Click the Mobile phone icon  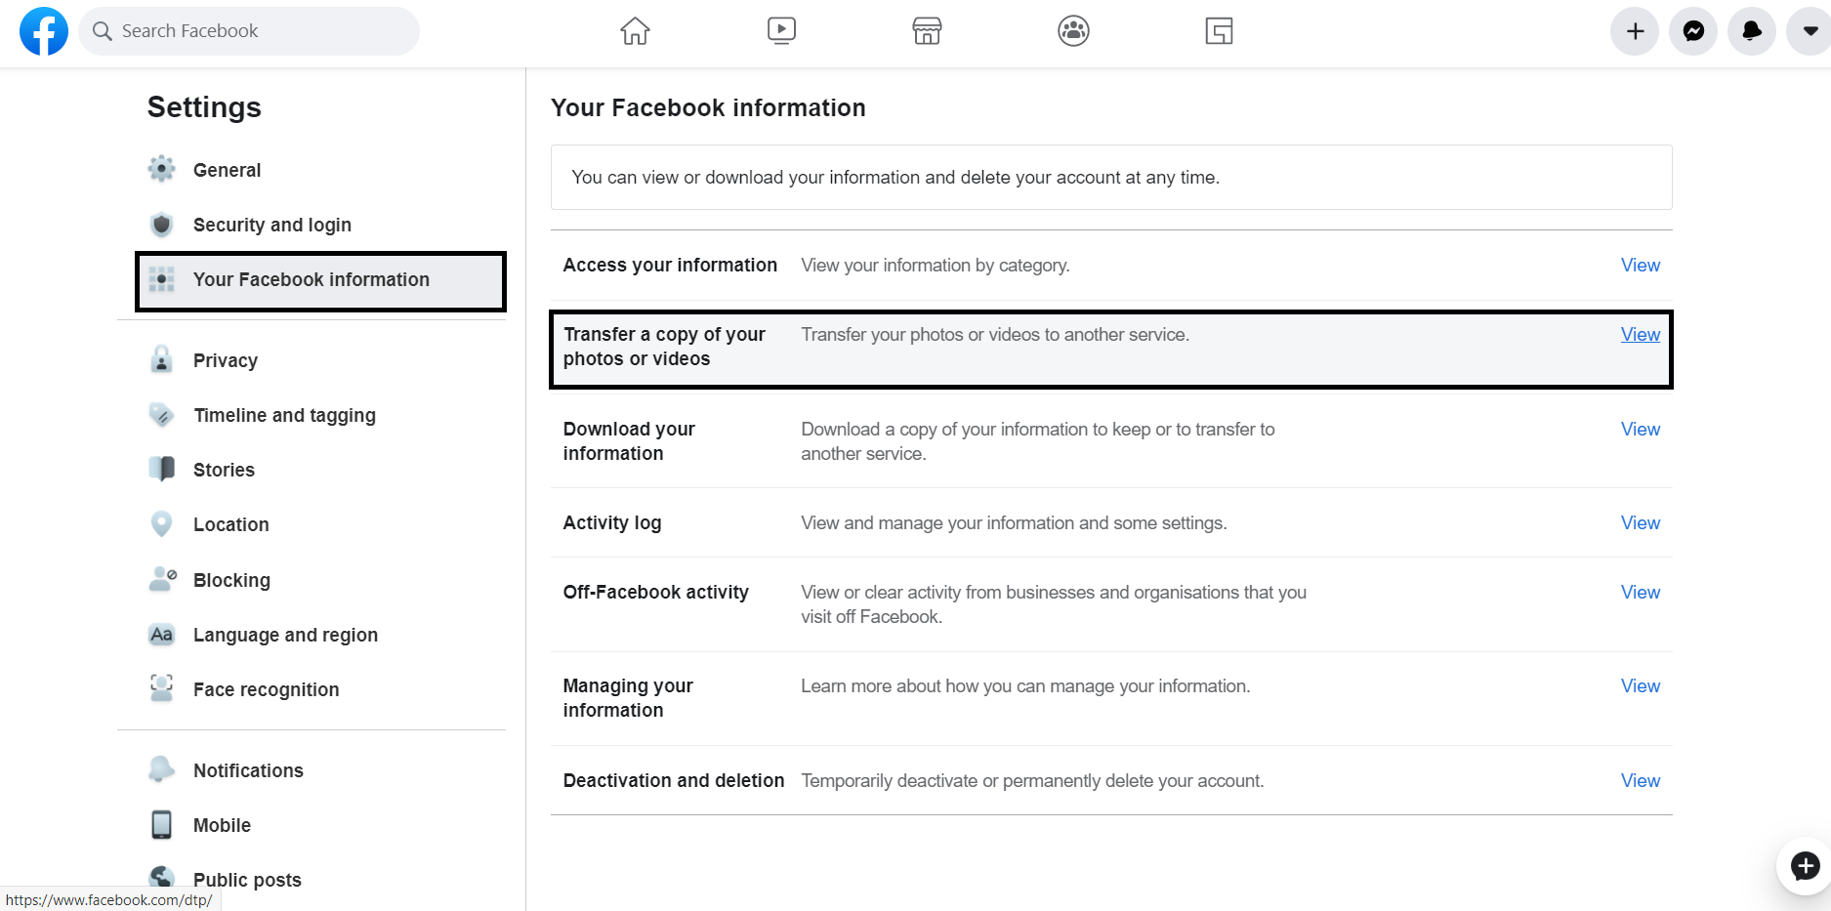(x=162, y=825)
